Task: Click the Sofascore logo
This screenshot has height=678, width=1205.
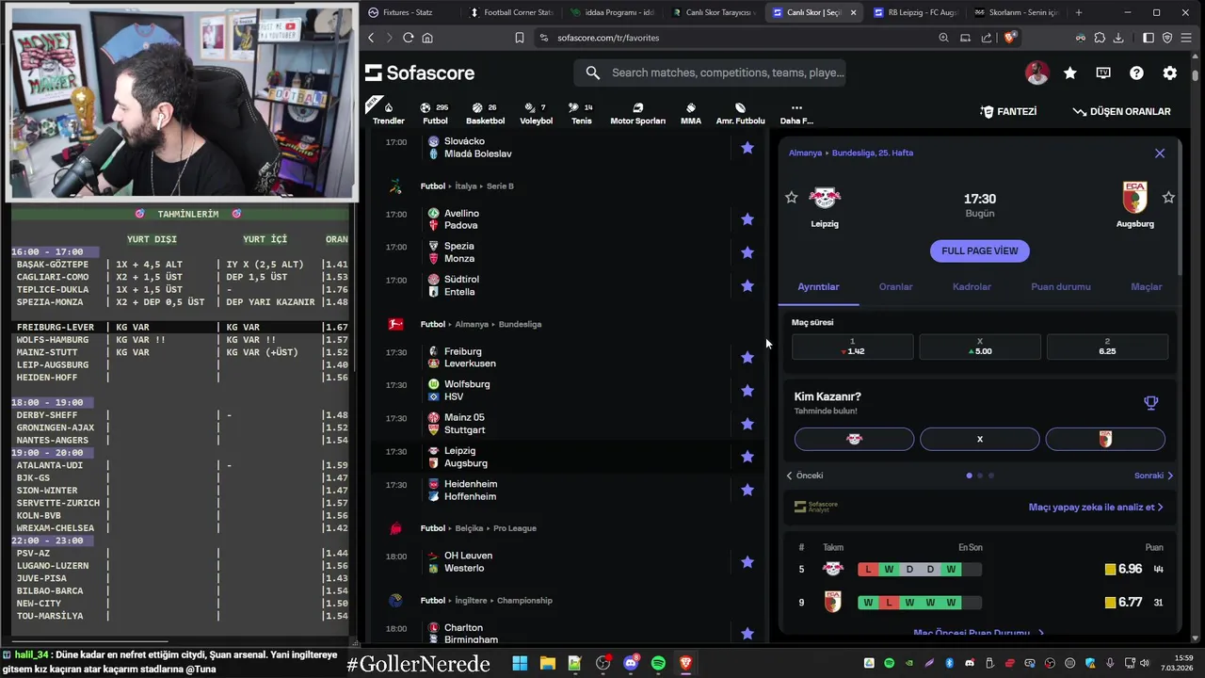Action: [x=420, y=73]
